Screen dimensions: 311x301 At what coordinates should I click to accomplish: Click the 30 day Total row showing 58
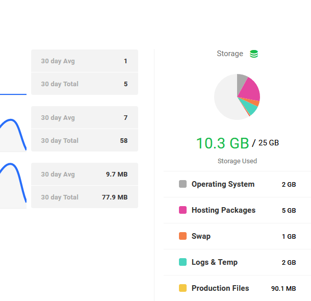85,140
